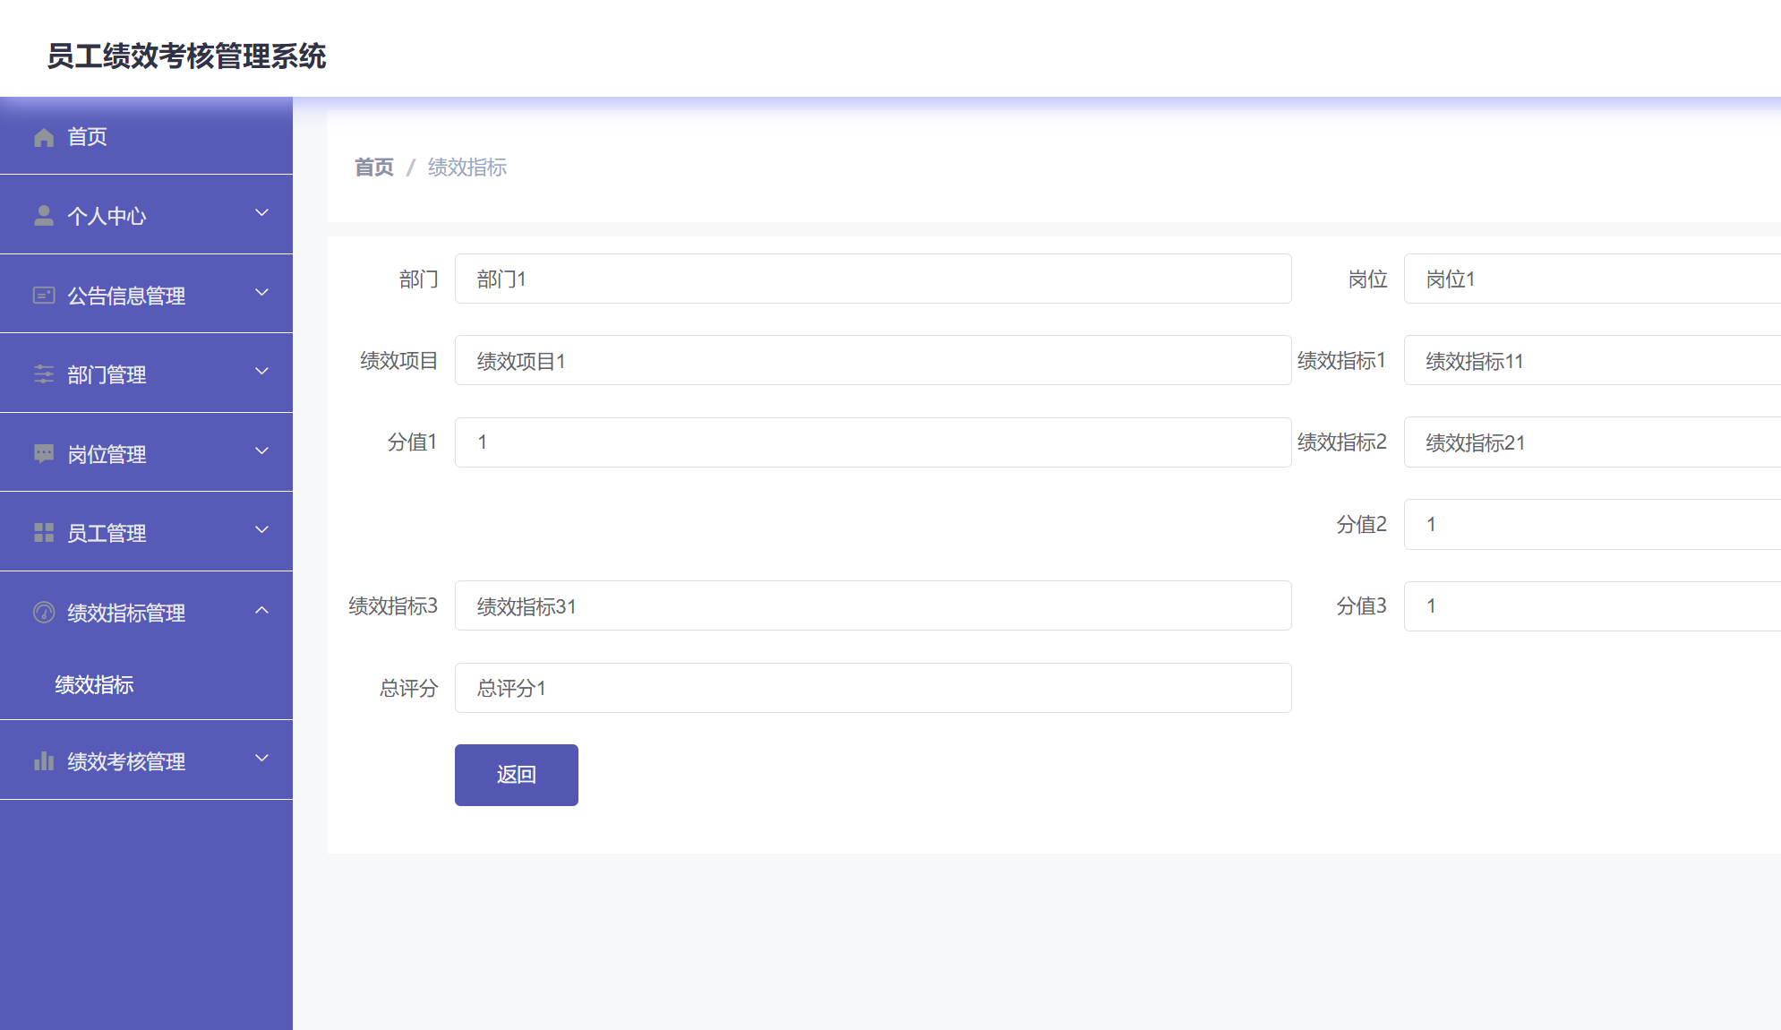Click the 返回 button
Image resolution: width=1781 pixels, height=1030 pixels.
(516, 775)
